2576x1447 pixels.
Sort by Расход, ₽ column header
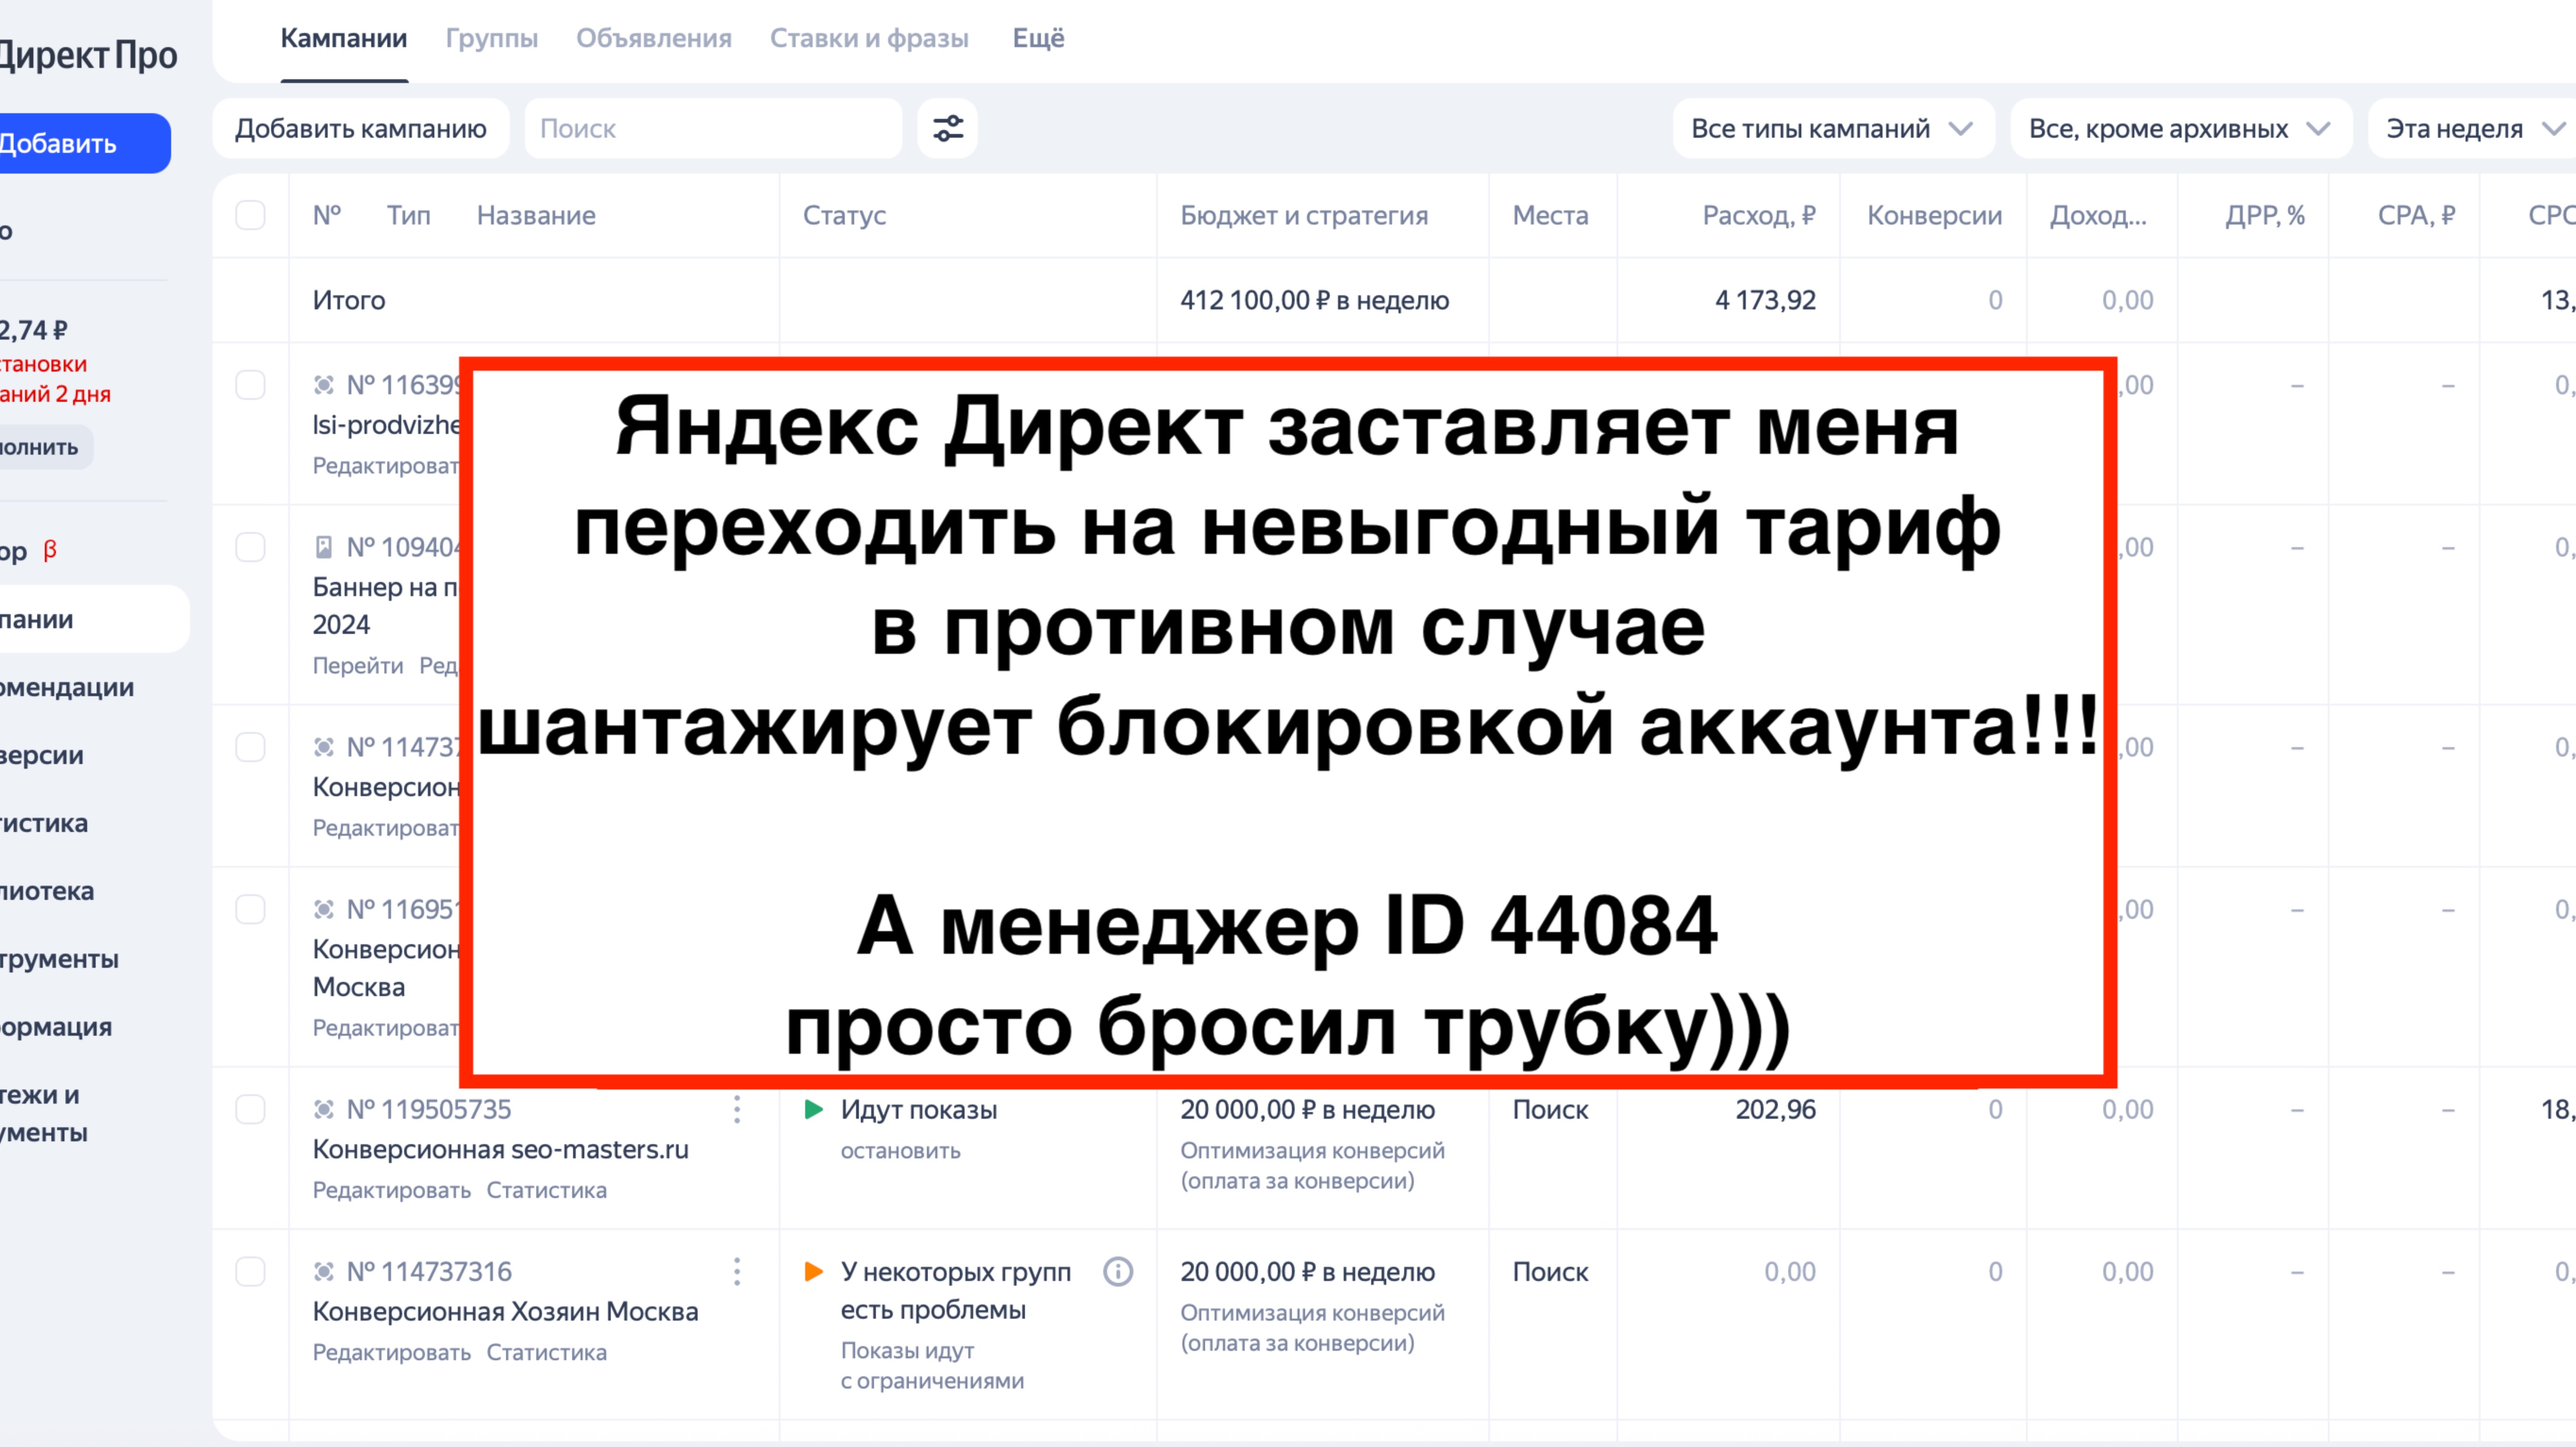point(1759,215)
